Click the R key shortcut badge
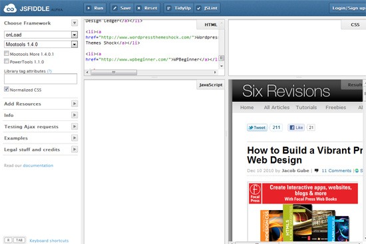 (8, 240)
